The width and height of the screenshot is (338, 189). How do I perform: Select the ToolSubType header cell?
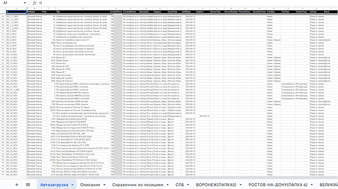(302, 12)
